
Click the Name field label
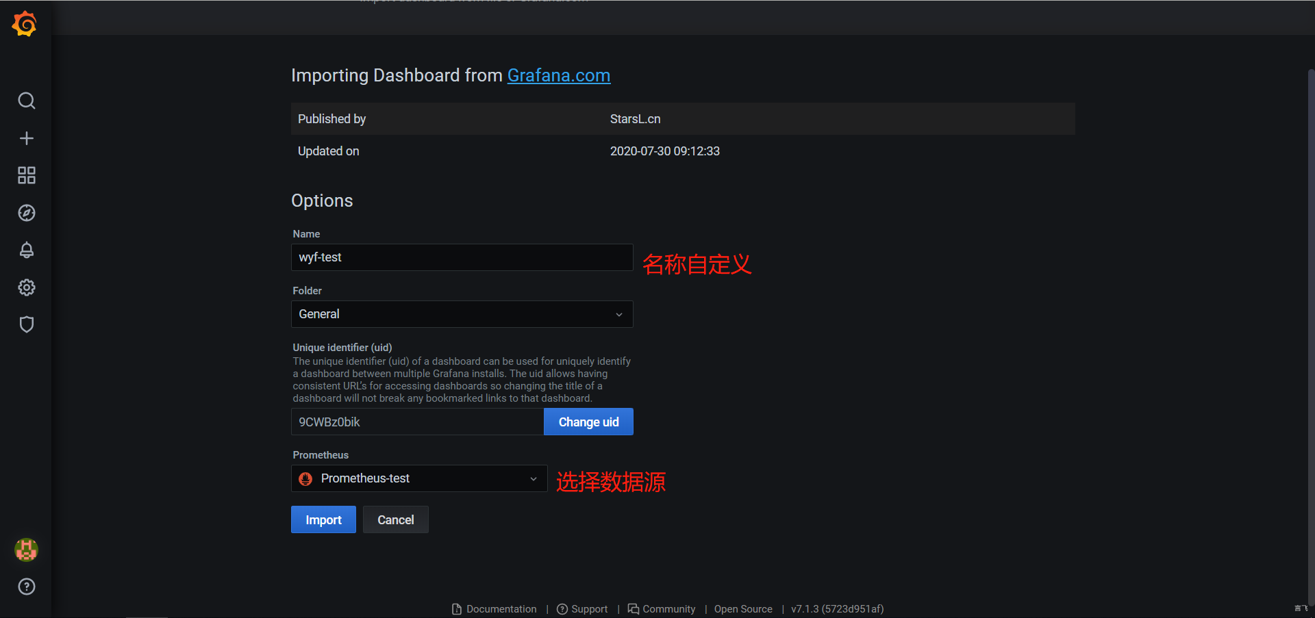306,234
